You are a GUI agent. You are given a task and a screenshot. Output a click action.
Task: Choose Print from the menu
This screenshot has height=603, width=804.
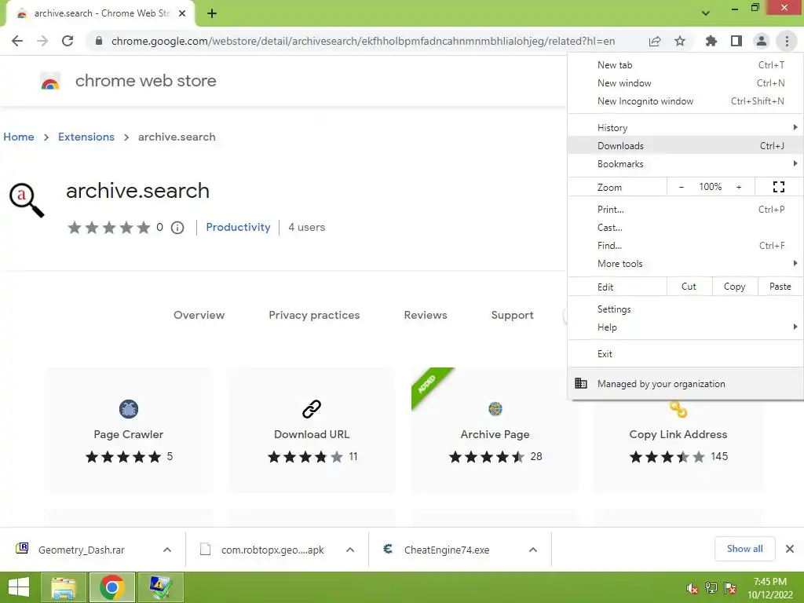(685, 209)
